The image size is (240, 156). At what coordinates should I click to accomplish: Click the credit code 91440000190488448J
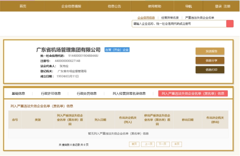pyautogui.click(x=83, y=56)
